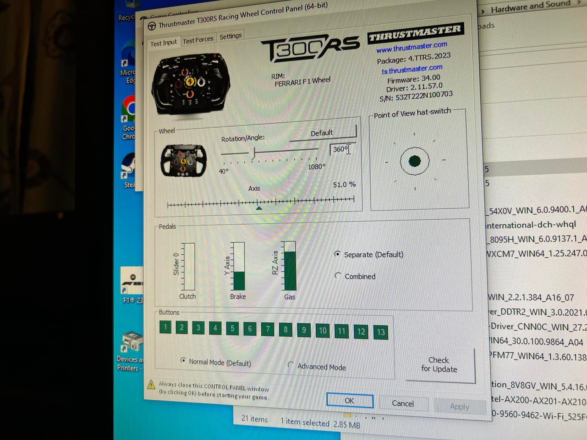Click the Rotation/Angle slider thumb

click(254, 154)
